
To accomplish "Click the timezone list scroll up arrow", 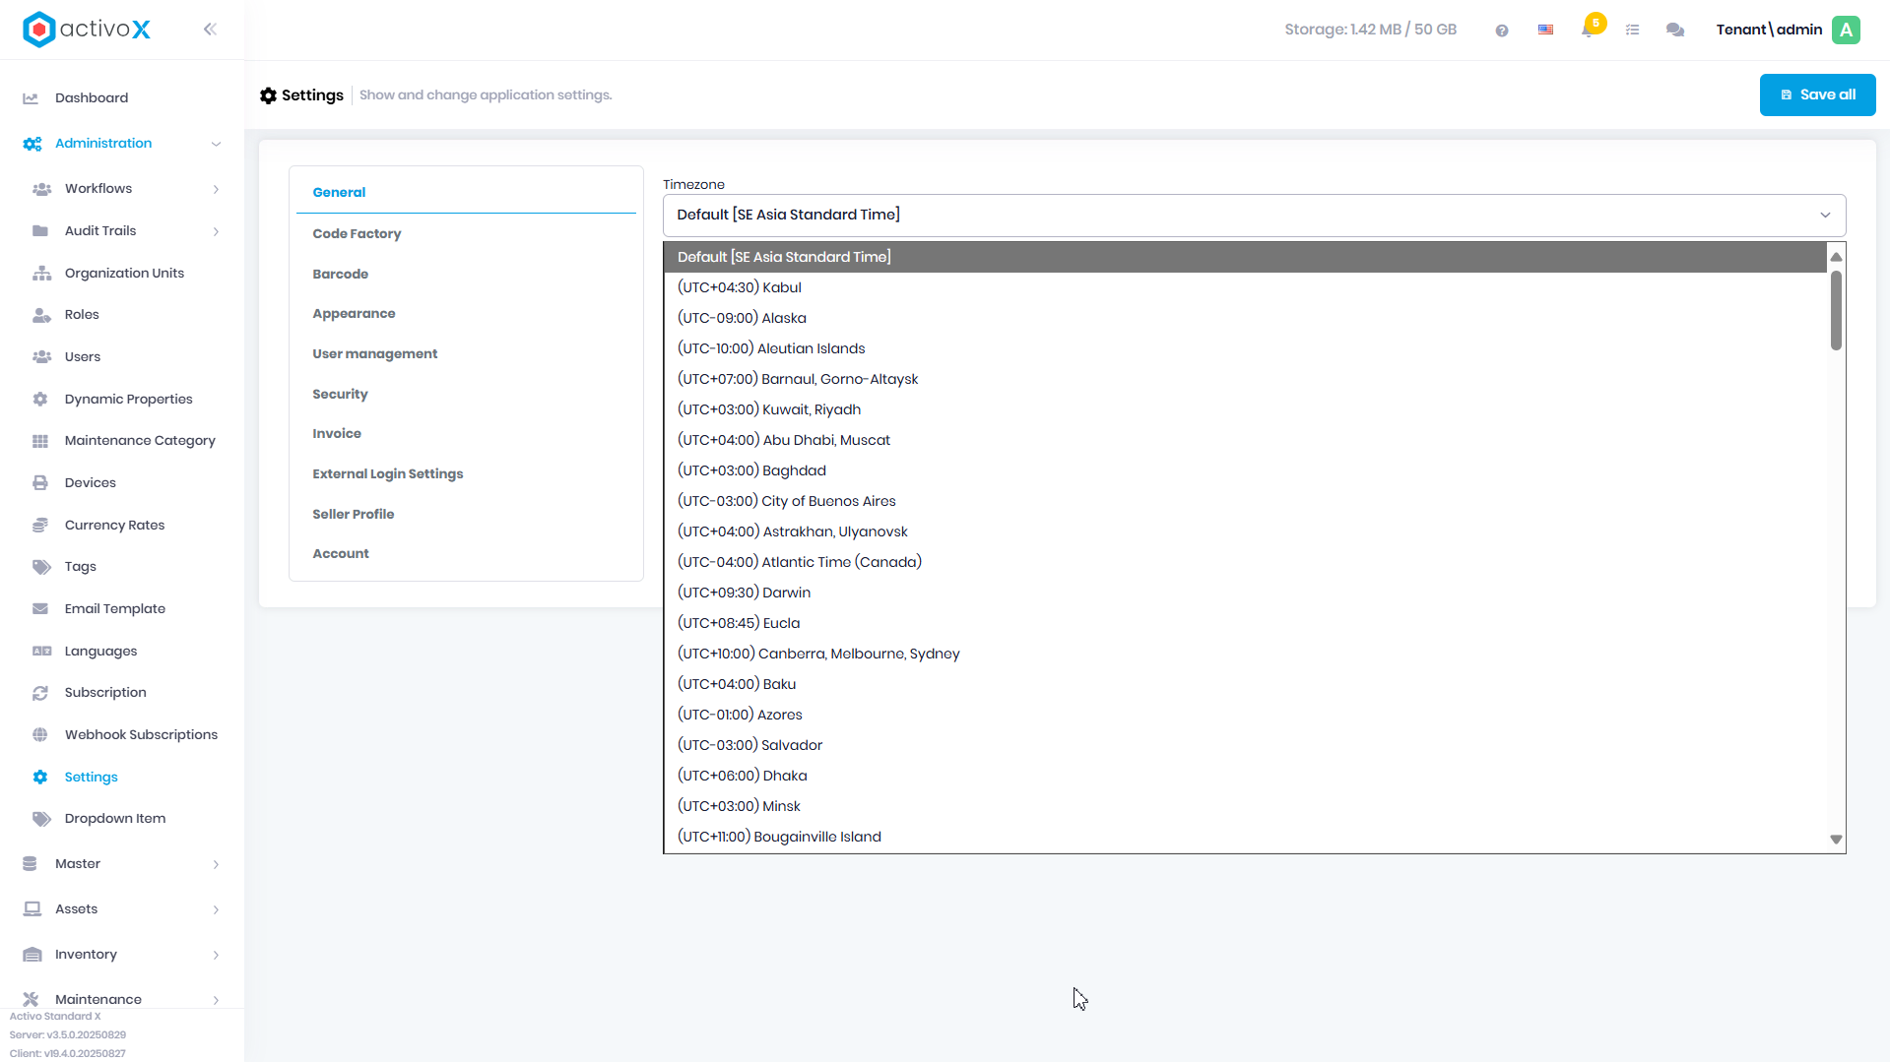I will (1836, 257).
